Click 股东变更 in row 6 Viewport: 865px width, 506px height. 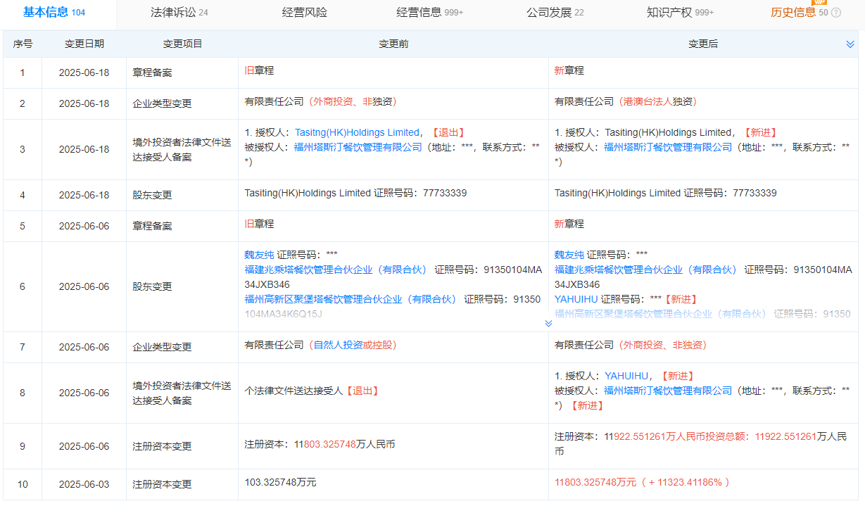pos(153,286)
